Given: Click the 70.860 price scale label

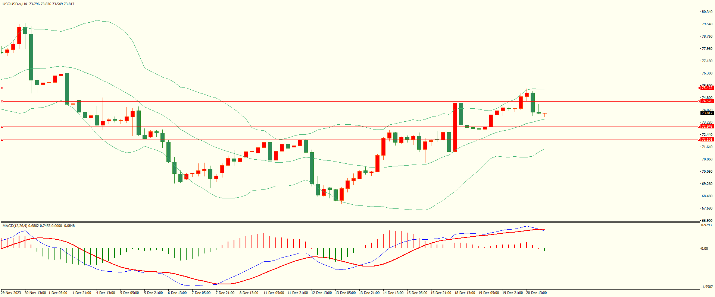Looking at the screenshot, I should [x=707, y=159].
